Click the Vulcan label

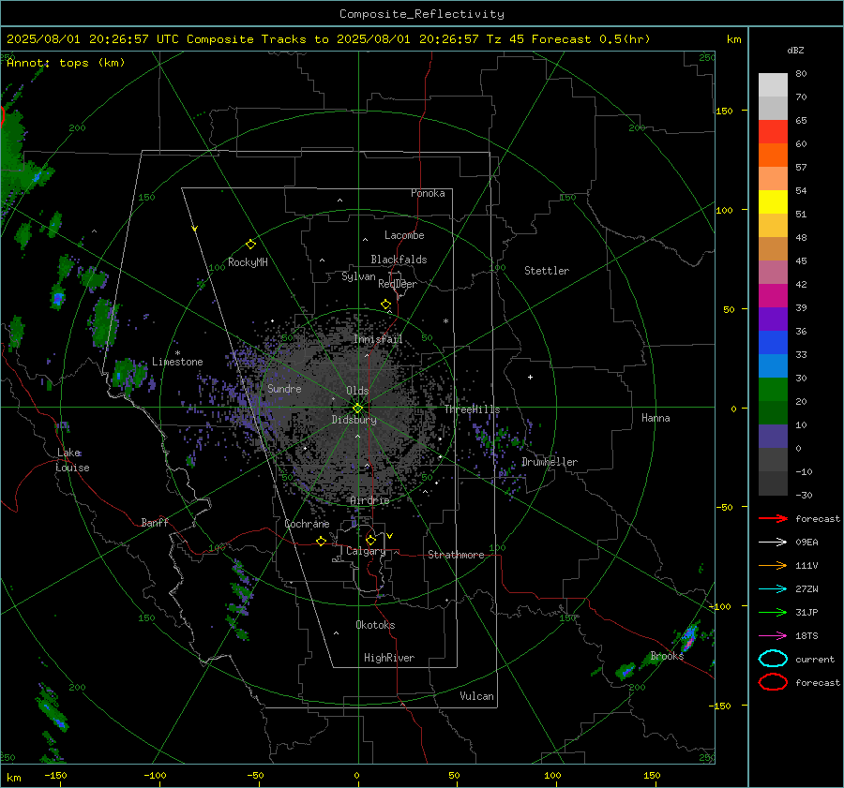click(477, 696)
